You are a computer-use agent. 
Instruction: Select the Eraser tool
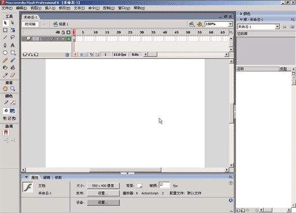pyautogui.click(x=13, y=75)
